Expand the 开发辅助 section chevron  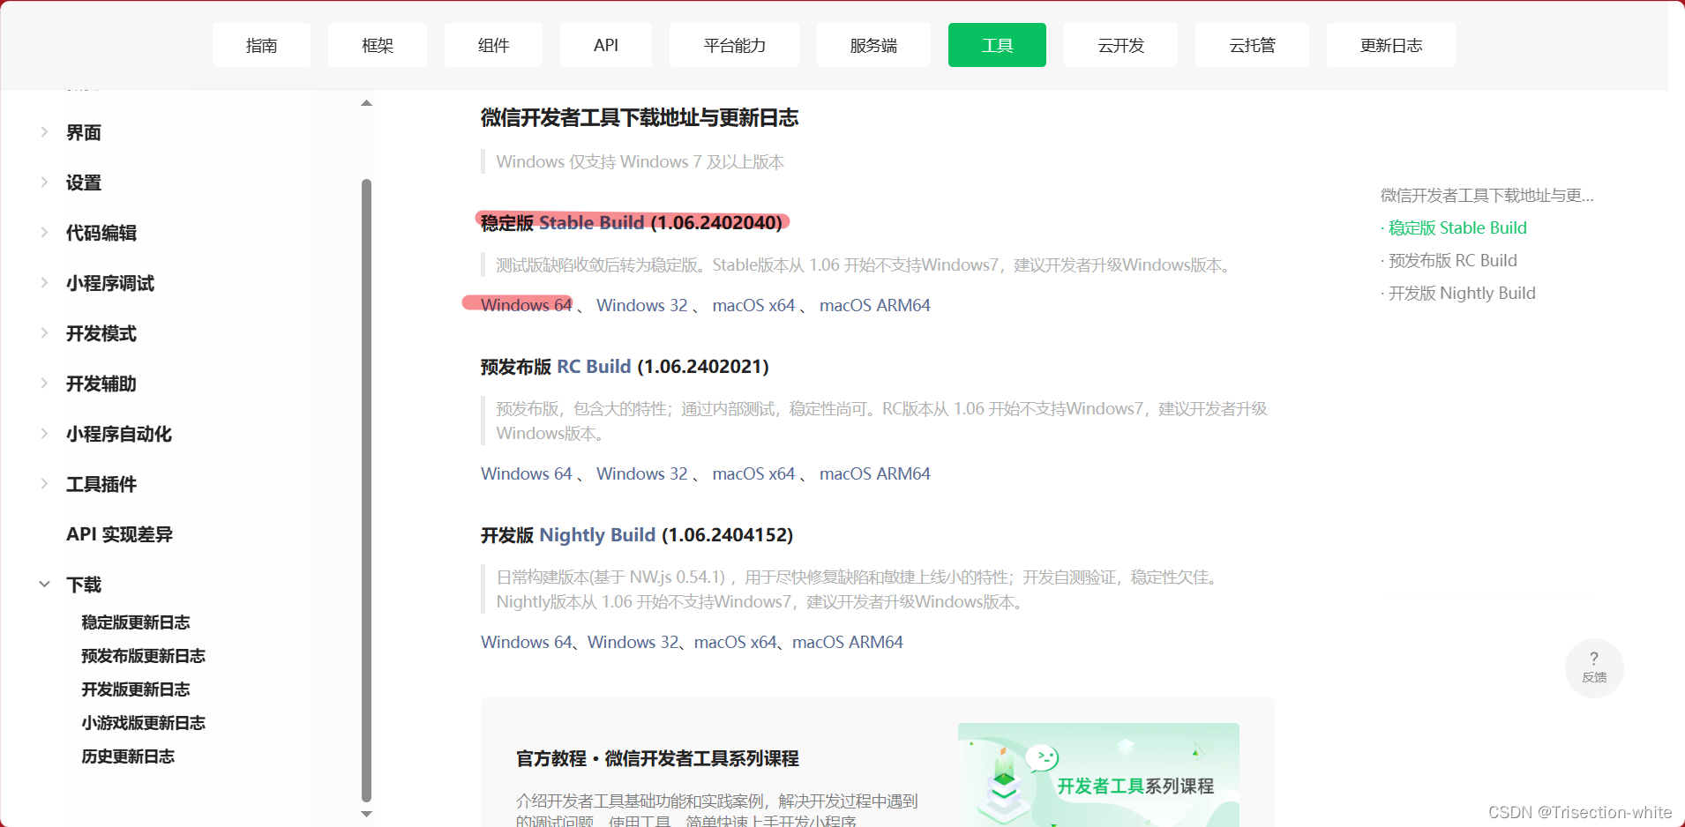click(x=44, y=383)
